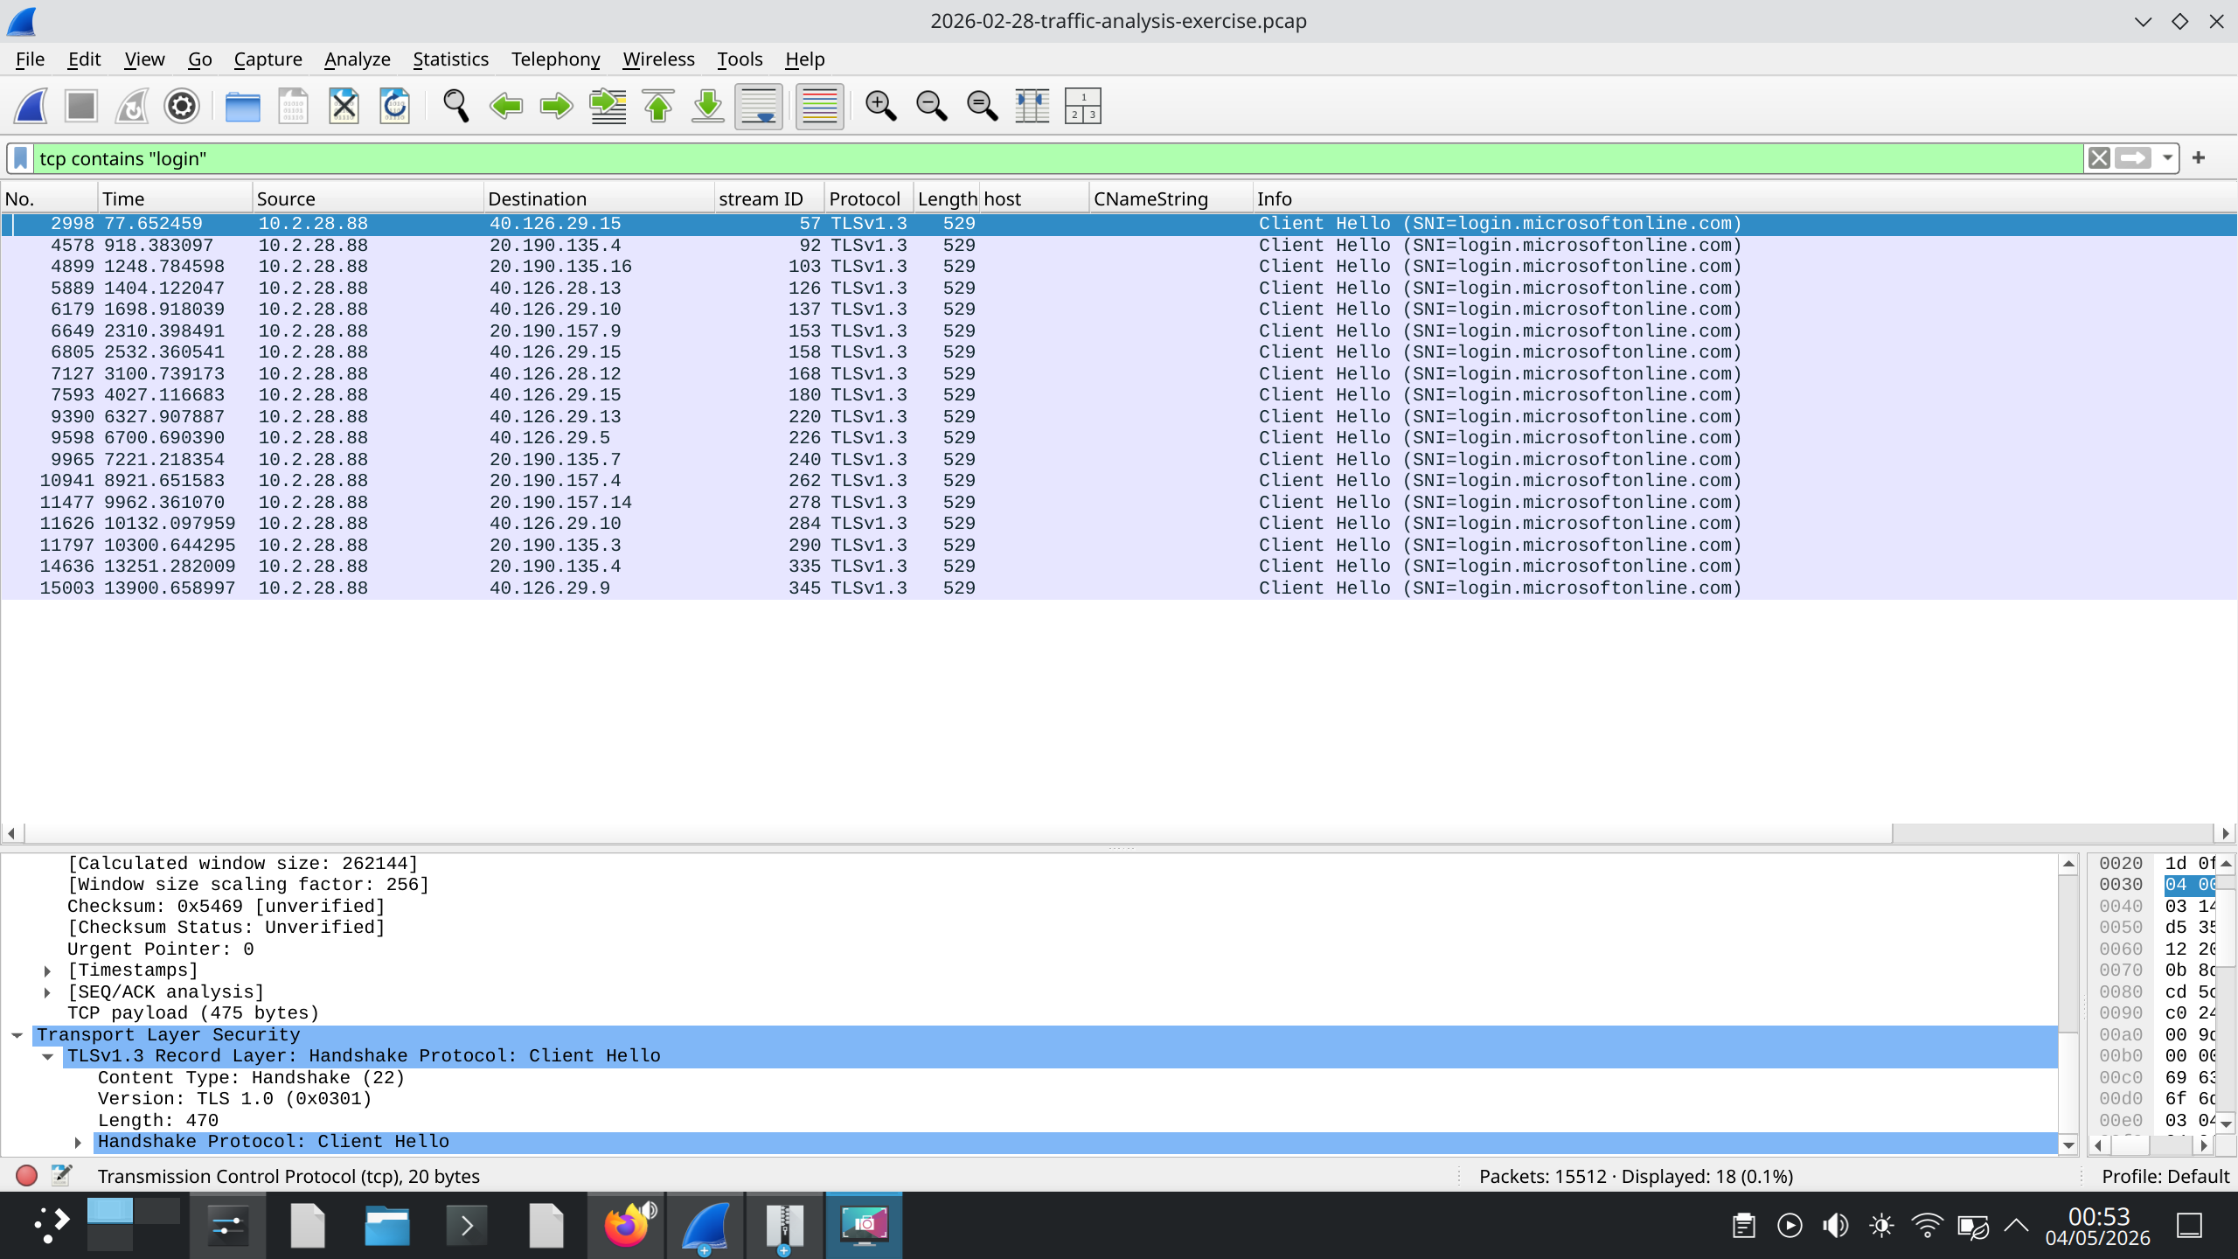Expand Handshake Protocol: Client Hello

[78, 1142]
